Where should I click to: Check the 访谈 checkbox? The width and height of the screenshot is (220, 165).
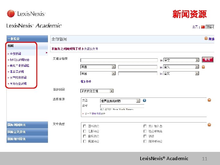pos(145,136)
